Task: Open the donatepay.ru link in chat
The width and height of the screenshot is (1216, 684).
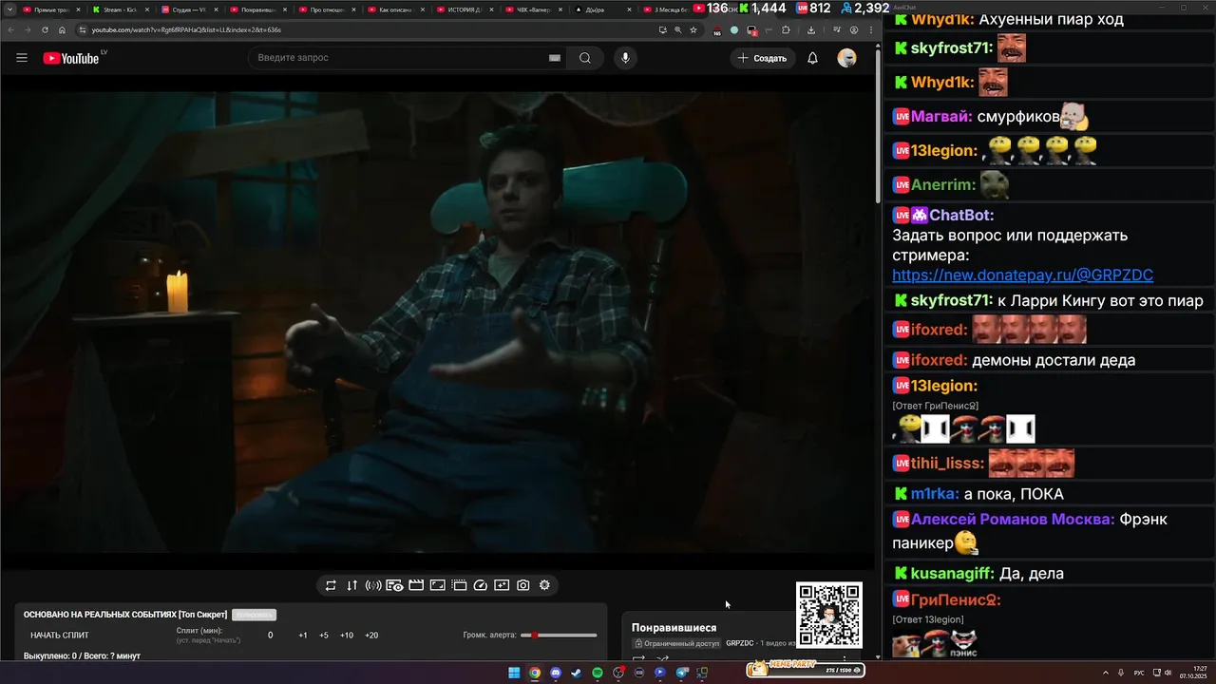Action: click(1022, 275)
